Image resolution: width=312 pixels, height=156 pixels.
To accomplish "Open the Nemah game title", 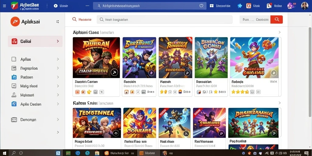I will [x=165, y=82].
